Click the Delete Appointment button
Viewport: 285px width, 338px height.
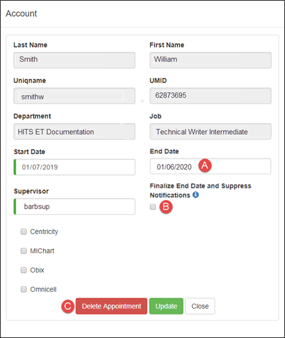click(x=111, y=306)
